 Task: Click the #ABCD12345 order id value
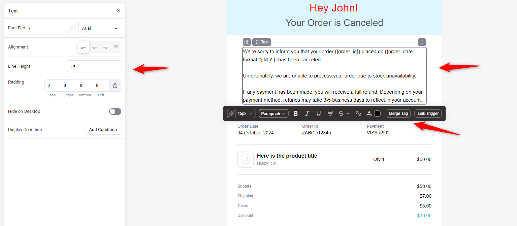[x=317, y=133]
